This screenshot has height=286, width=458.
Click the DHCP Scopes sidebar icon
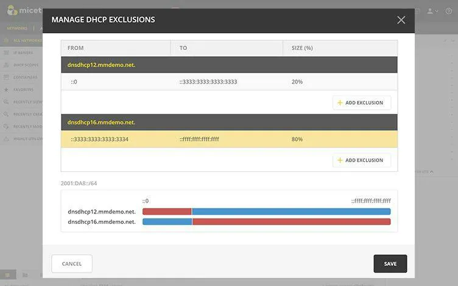pyautogui.click(x=6, y=65)
